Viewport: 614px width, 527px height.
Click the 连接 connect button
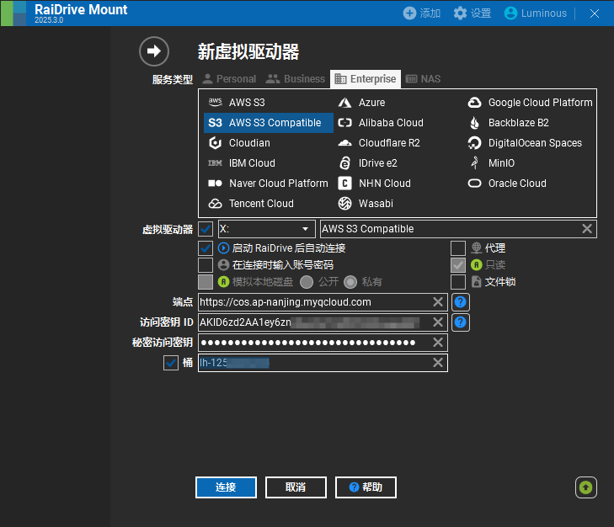[x=226, y=487]
